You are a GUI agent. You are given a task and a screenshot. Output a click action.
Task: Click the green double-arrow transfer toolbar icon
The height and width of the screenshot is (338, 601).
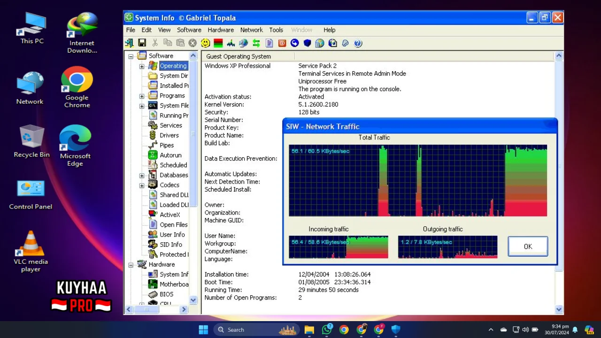[x=256, y=43]
